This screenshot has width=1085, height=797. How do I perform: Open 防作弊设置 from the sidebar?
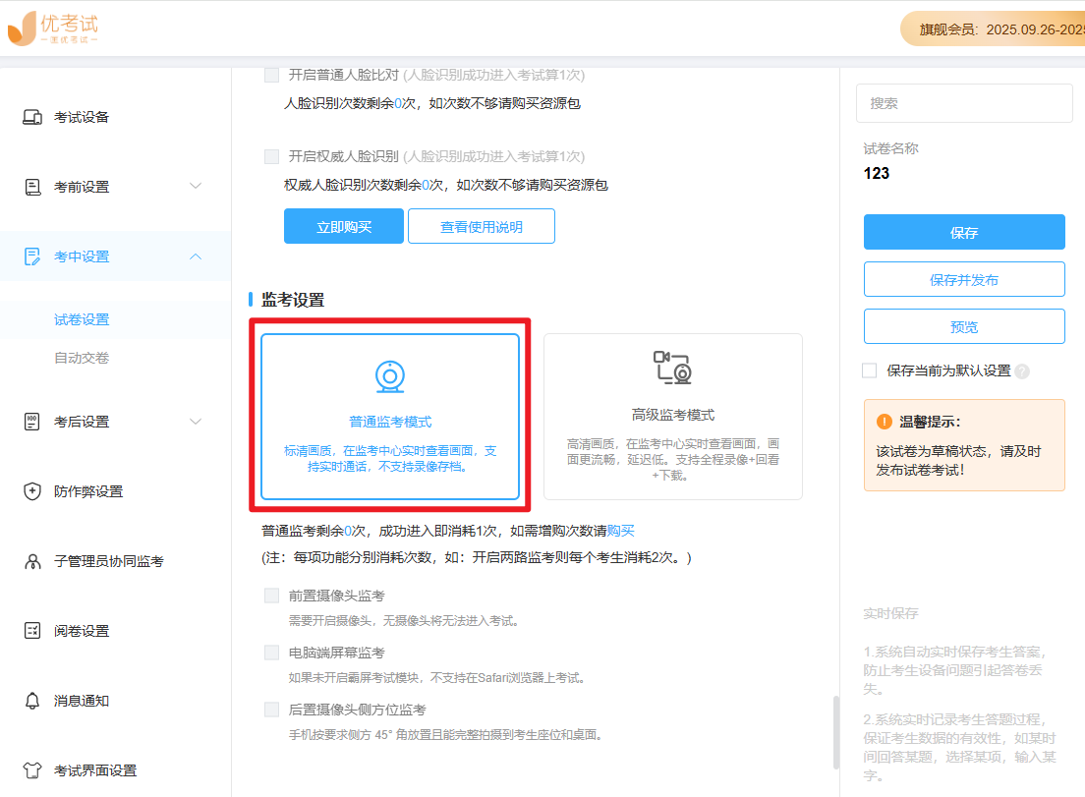click(31, 490)
